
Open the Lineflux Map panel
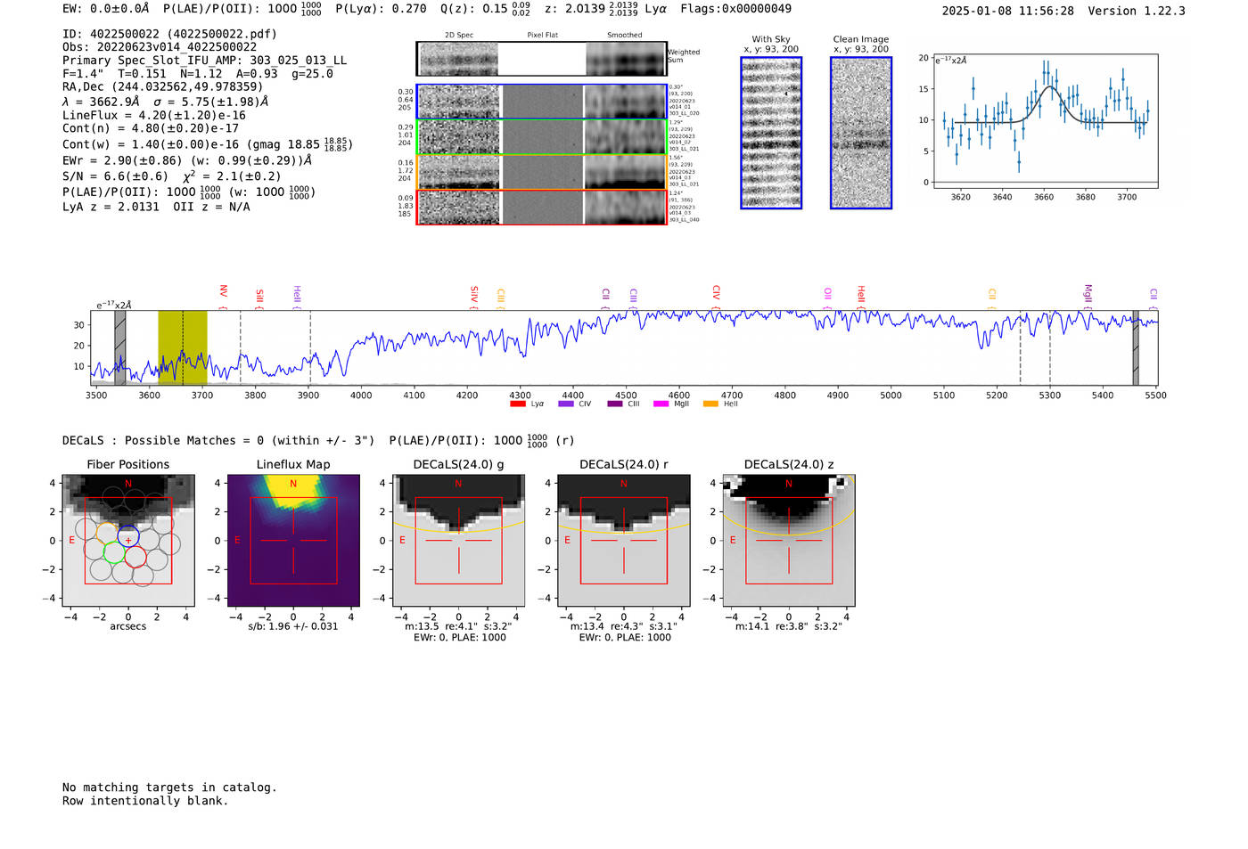(293, 541)
